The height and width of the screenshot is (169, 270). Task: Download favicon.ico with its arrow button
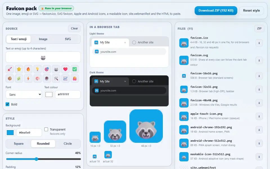click(x=259, y=43)
